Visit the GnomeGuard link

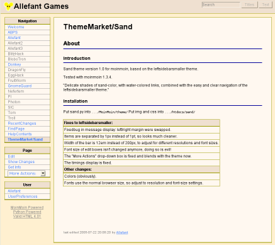point(20,86)
